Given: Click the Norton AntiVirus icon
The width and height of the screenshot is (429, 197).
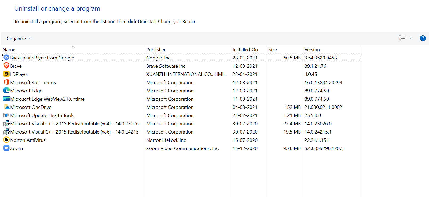Looking at the screenshot, I should point(6,140).
